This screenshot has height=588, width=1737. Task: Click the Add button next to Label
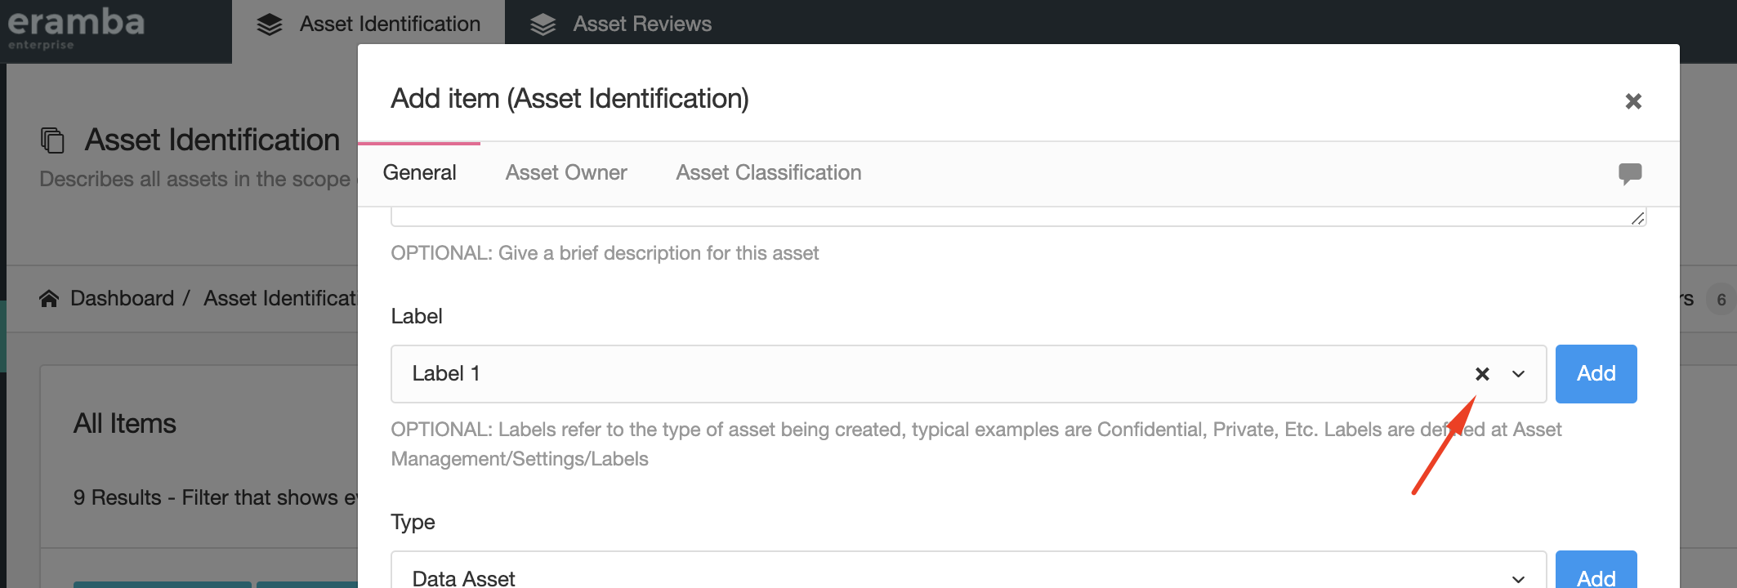click(1596, 374)
